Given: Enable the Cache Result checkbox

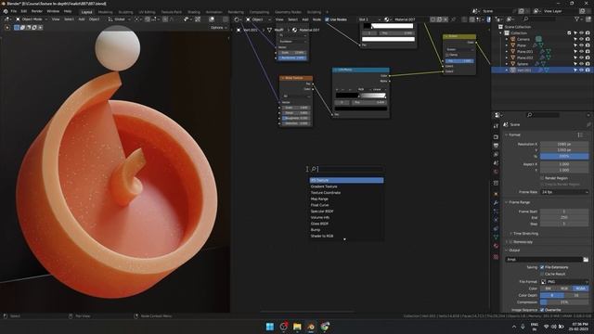Looking at the screenshot, I should [x=542, y=274].
